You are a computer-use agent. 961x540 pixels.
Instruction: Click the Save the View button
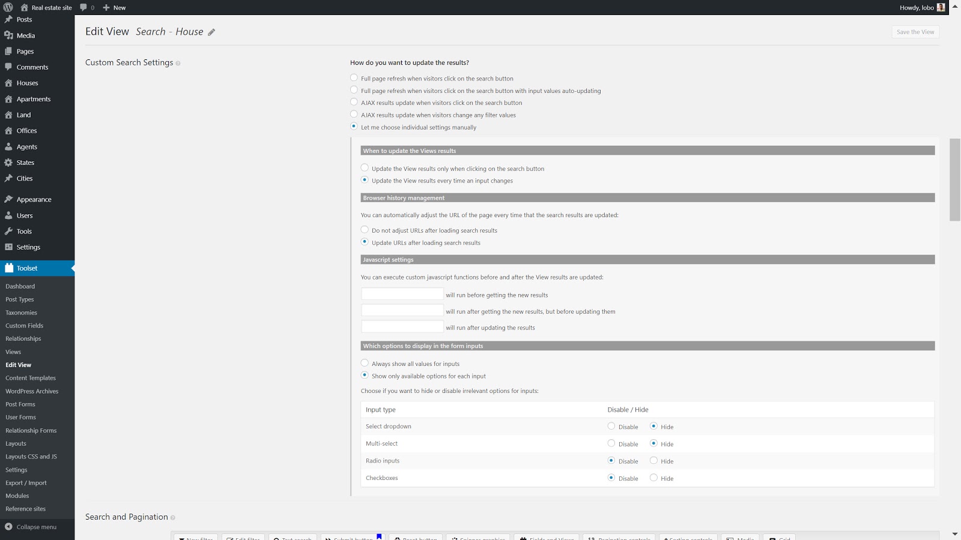click(x=915, y=32)
